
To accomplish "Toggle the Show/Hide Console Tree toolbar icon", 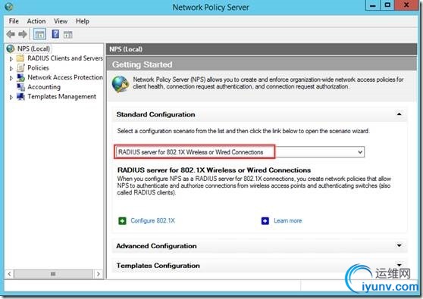I will coord(39,34).
